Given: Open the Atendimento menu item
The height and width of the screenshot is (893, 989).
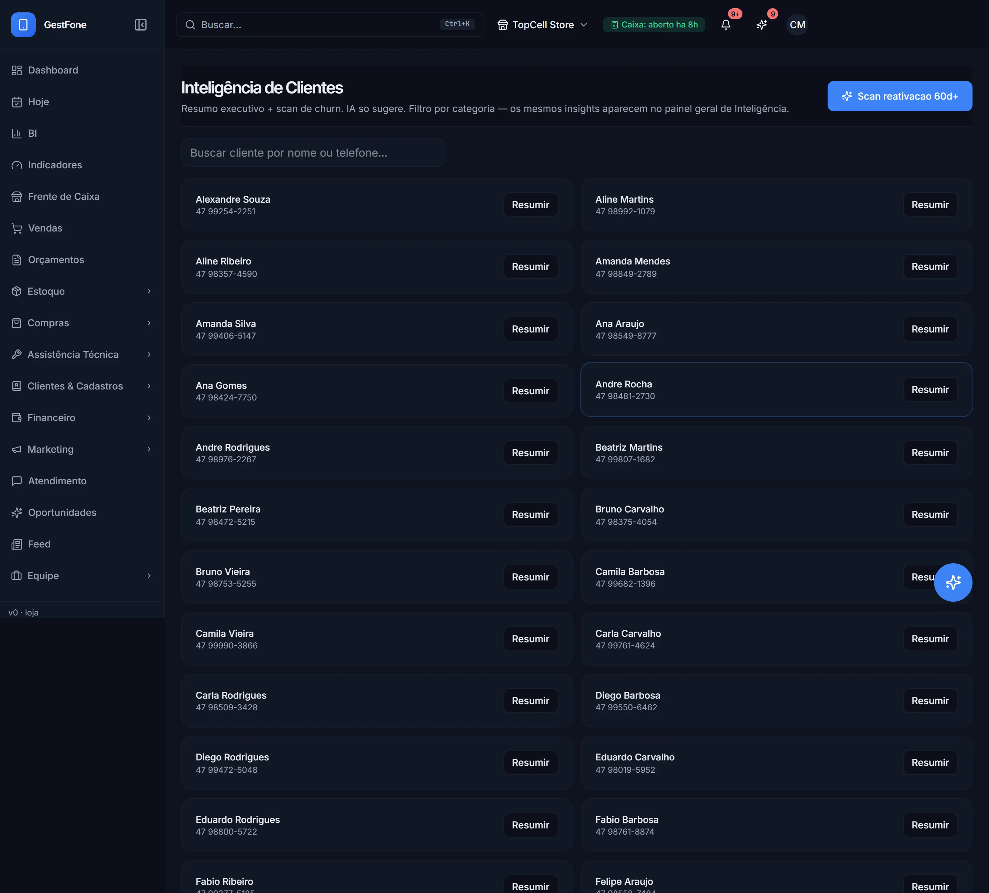Looking at the screenshot, I should pyautogui.click(x=82, y=481).
